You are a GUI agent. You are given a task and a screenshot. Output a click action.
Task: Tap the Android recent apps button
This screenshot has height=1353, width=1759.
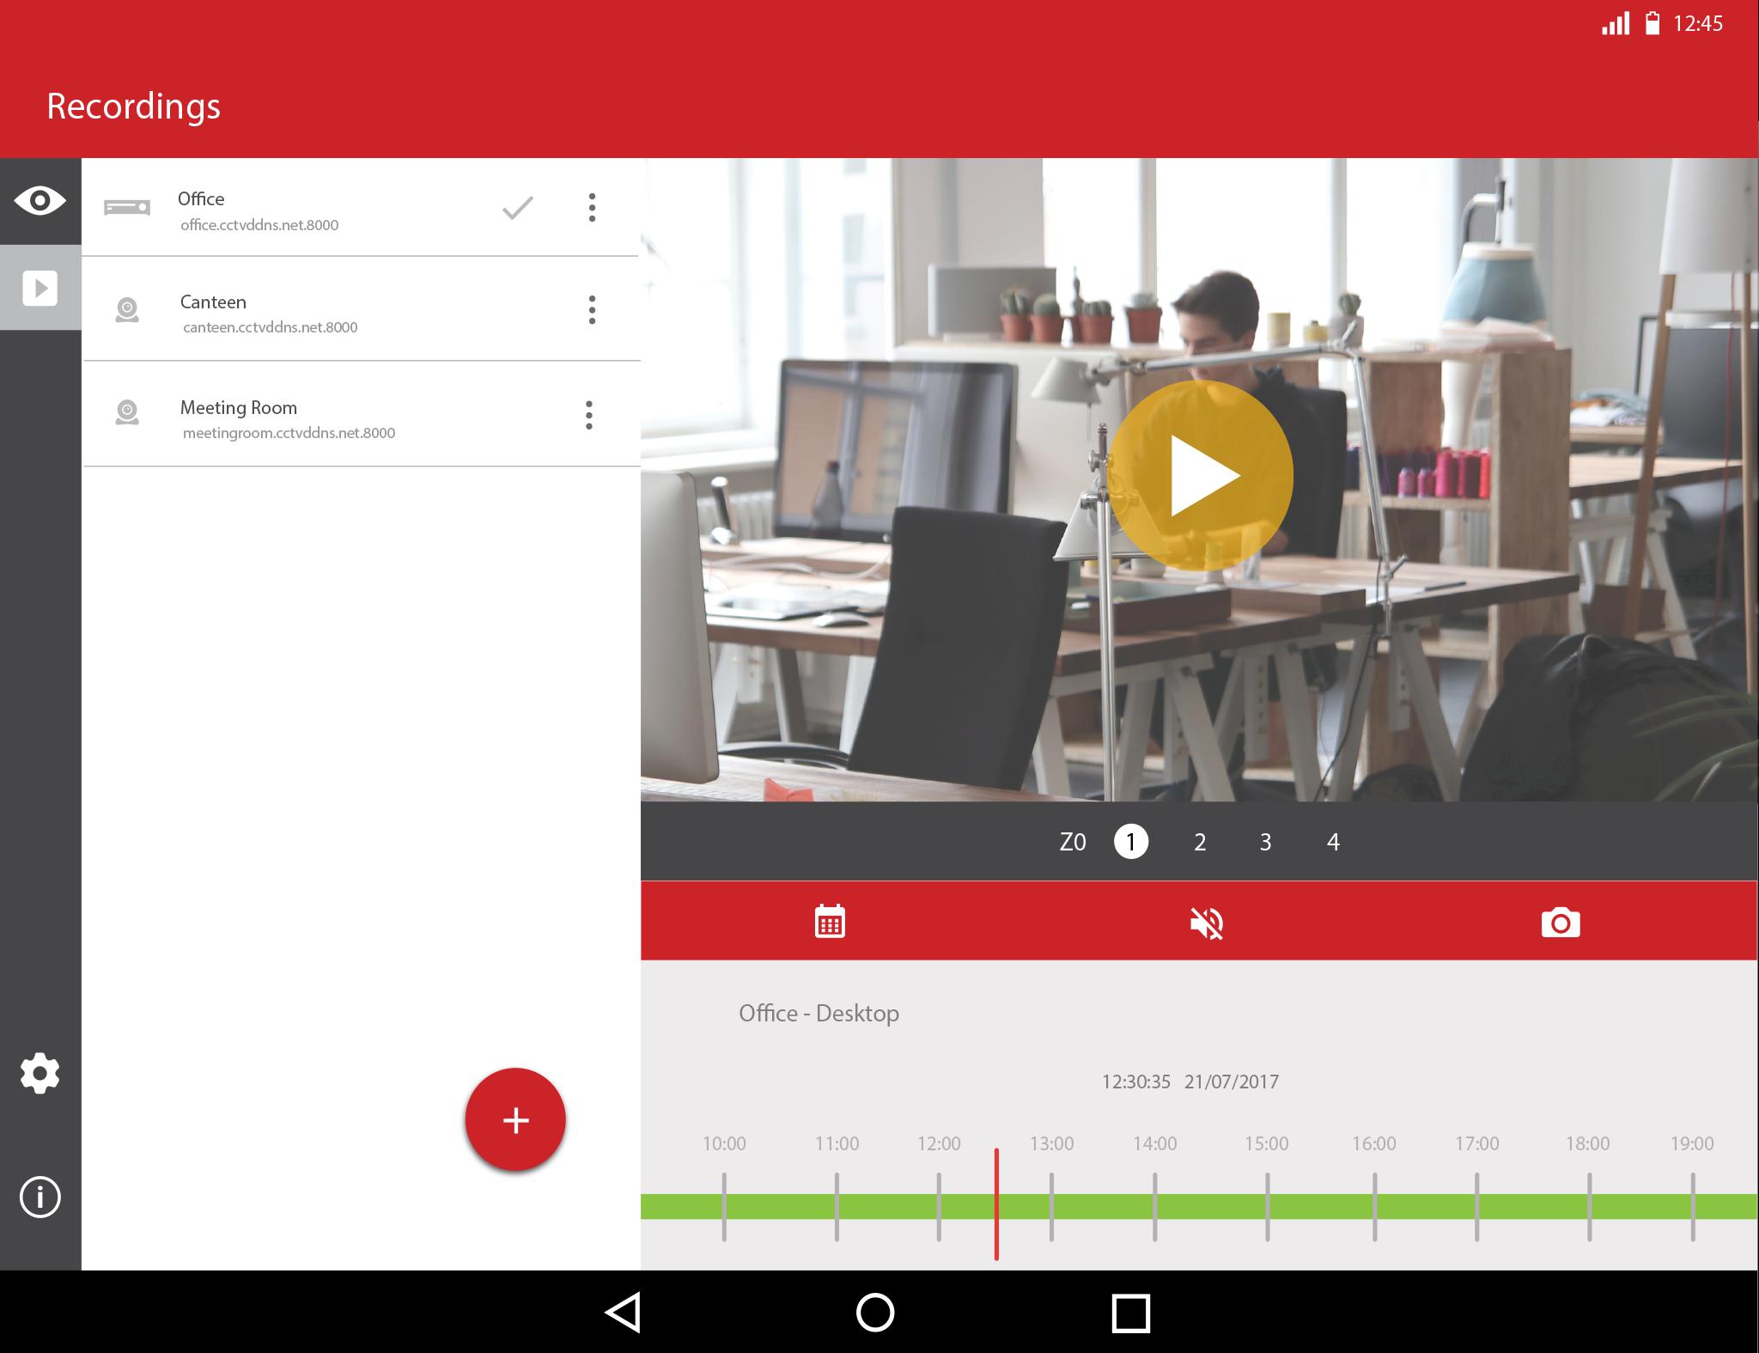pos(1130,1313)
